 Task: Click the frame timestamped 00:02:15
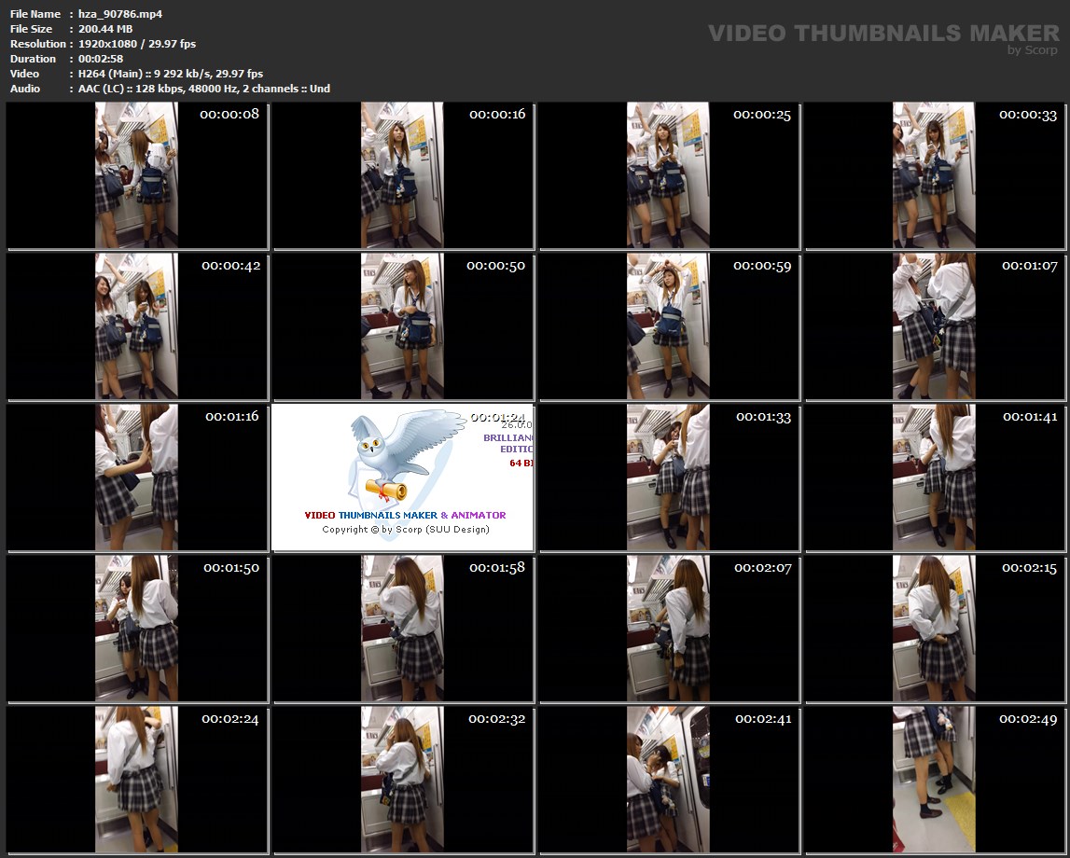934,629
